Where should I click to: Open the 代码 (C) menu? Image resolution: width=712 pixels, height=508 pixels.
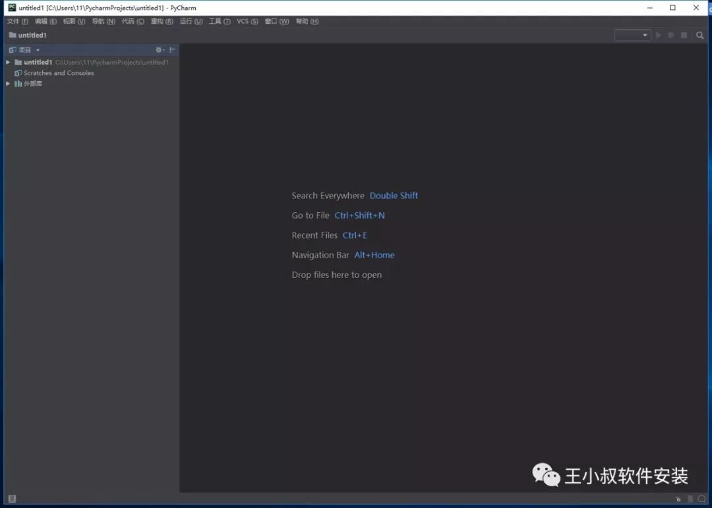133,21
